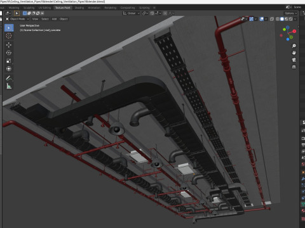
Task: Select the Measure tool
Action: click(x=9, y=86)
